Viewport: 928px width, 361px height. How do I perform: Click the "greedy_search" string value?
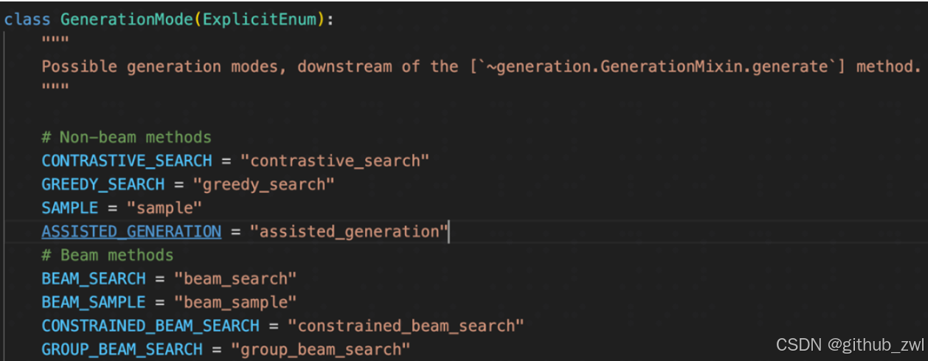[x=264, y=184]
